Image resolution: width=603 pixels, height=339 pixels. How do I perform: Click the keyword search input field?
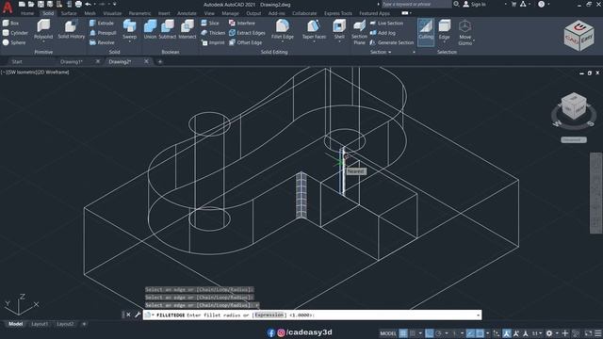click(x=416, y=4)
